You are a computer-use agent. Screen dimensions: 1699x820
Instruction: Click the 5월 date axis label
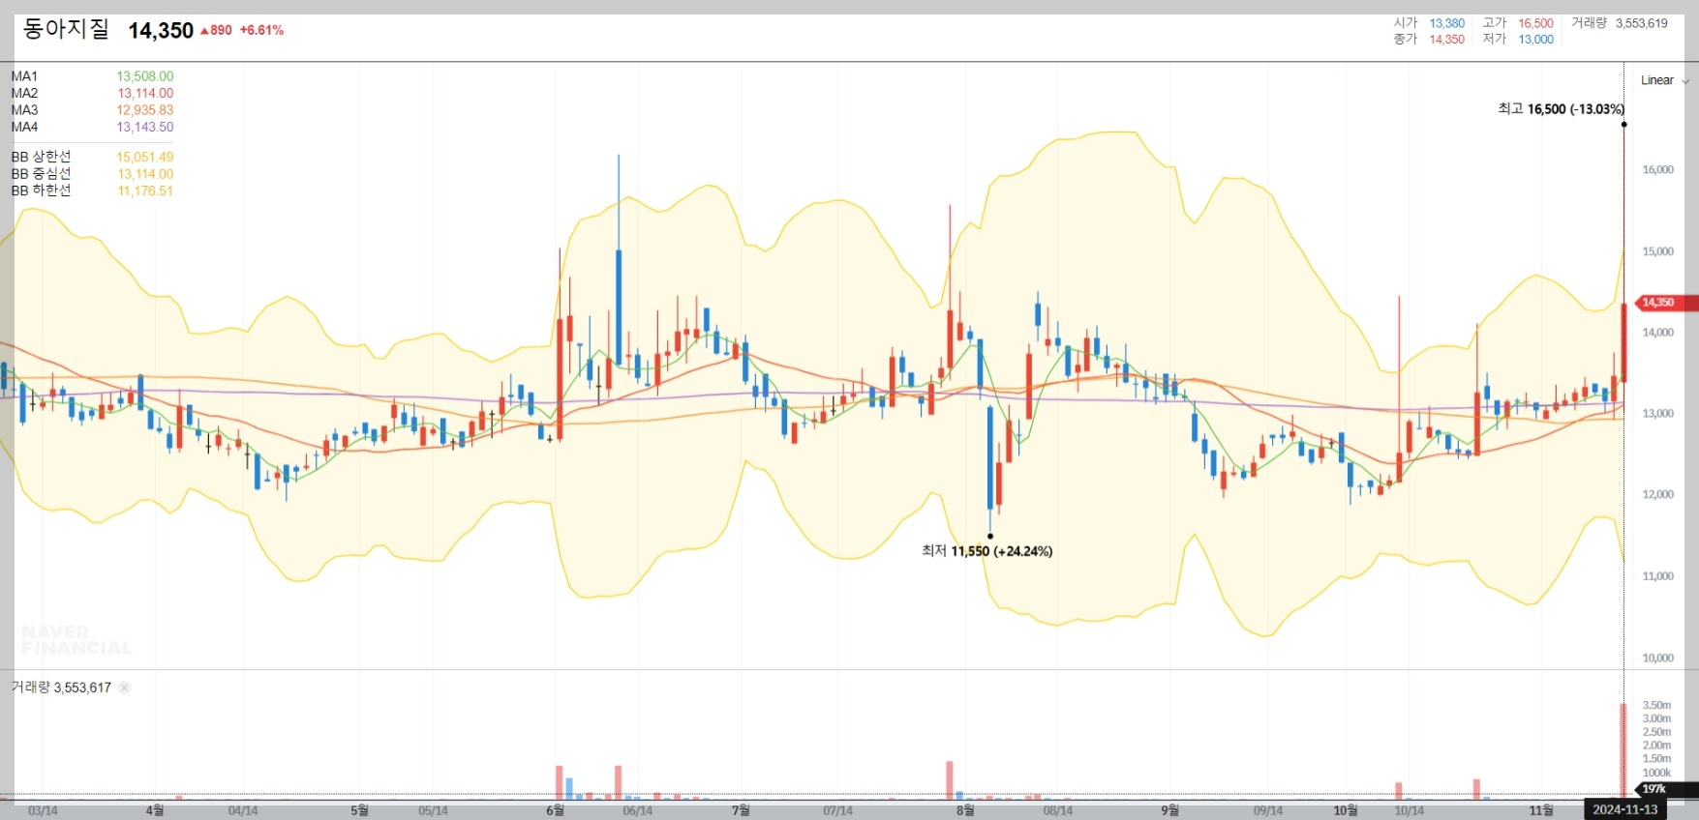click(359, 810)
